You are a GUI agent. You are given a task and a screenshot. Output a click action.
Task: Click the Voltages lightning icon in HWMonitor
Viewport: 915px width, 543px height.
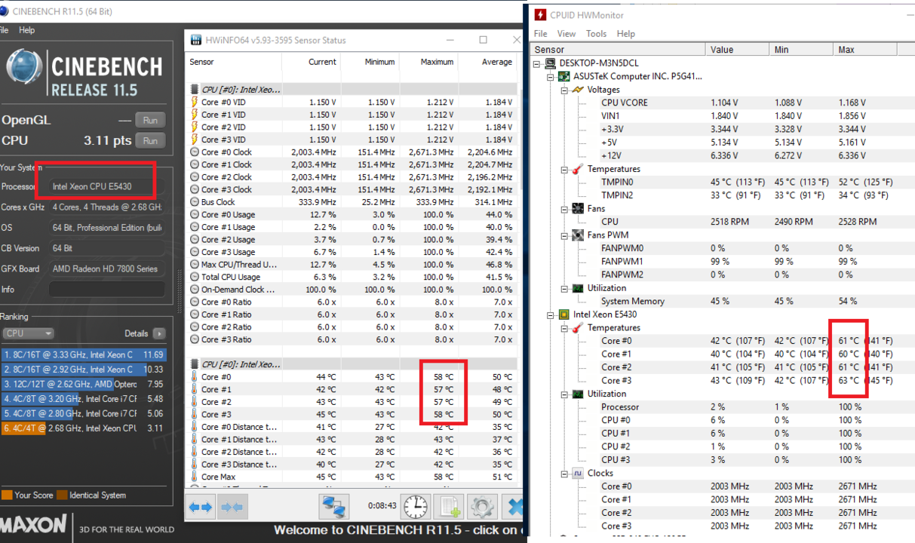coord(577,90)
